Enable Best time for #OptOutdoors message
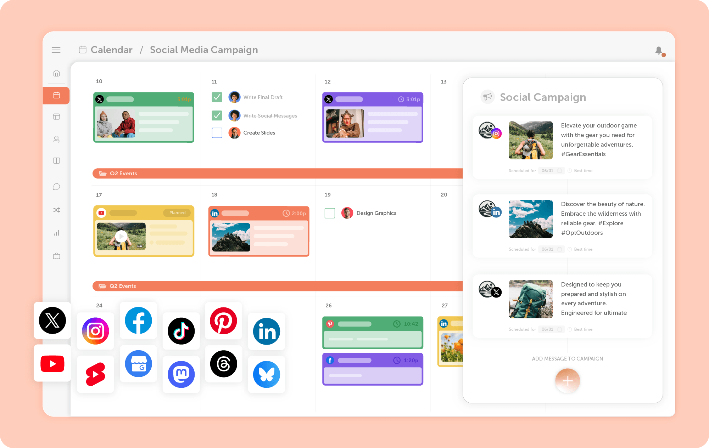Screen dimensions: 709x448 [x=580, y=249]
